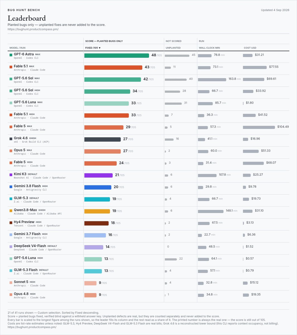Viewport: 297px width, 335px height.
Task: Click the MODEL / RUN column header
Action: click(18, 48)
